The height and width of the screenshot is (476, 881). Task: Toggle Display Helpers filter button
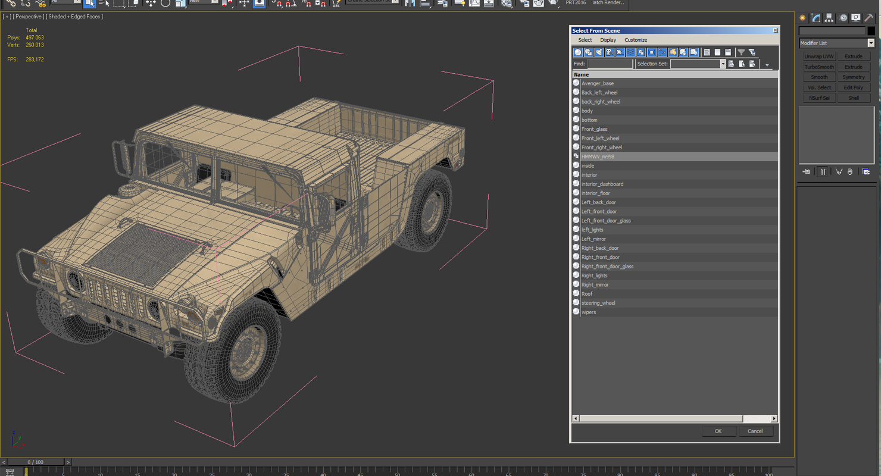[620, 52]
